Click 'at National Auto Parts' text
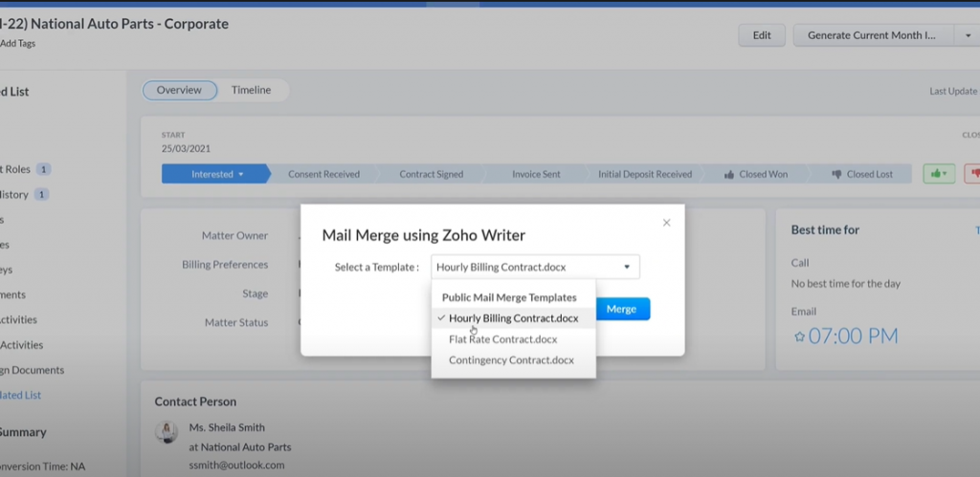 tap(240, 447)
